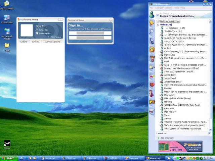Click the display picture box in Nexus
Image resolution: width=215 pixels, height=161 pixels.
pyautogui.click(x=27, y=30)
